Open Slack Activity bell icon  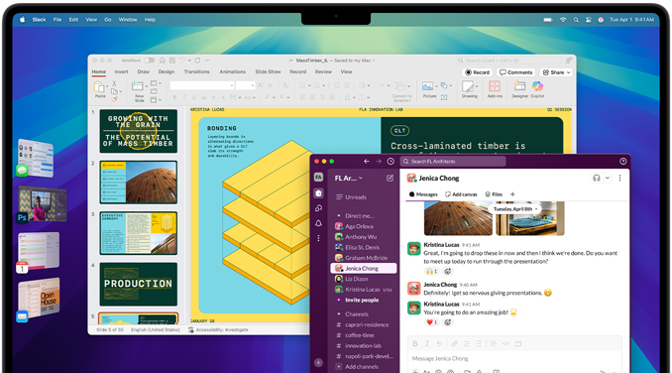tap(318, 223)
